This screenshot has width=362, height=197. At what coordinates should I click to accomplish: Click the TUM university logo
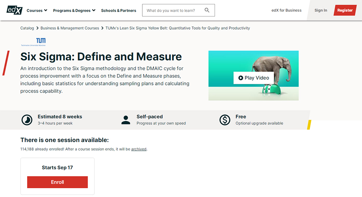(33, 42)
